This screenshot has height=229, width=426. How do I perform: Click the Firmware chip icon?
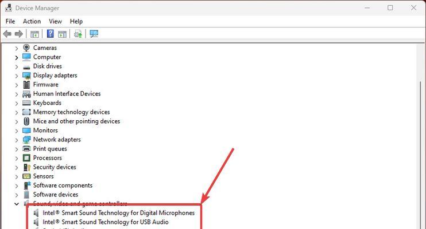[x=26, y=85]
